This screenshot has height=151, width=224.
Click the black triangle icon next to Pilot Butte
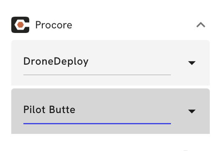click(x=192, y=111)
